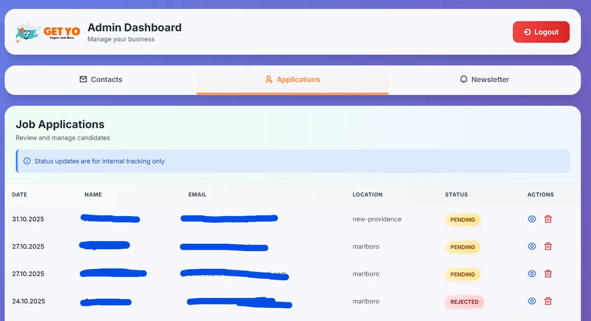Viewport: 591px width, 321px height.
Task: Click the info icon in status notice
Action: coord(27,161)
